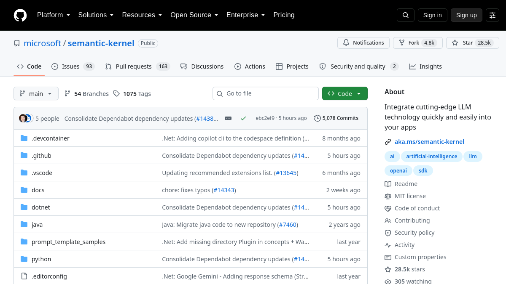
Task: Expand the Resources navigation menu
Action: (x=142, y=15)
